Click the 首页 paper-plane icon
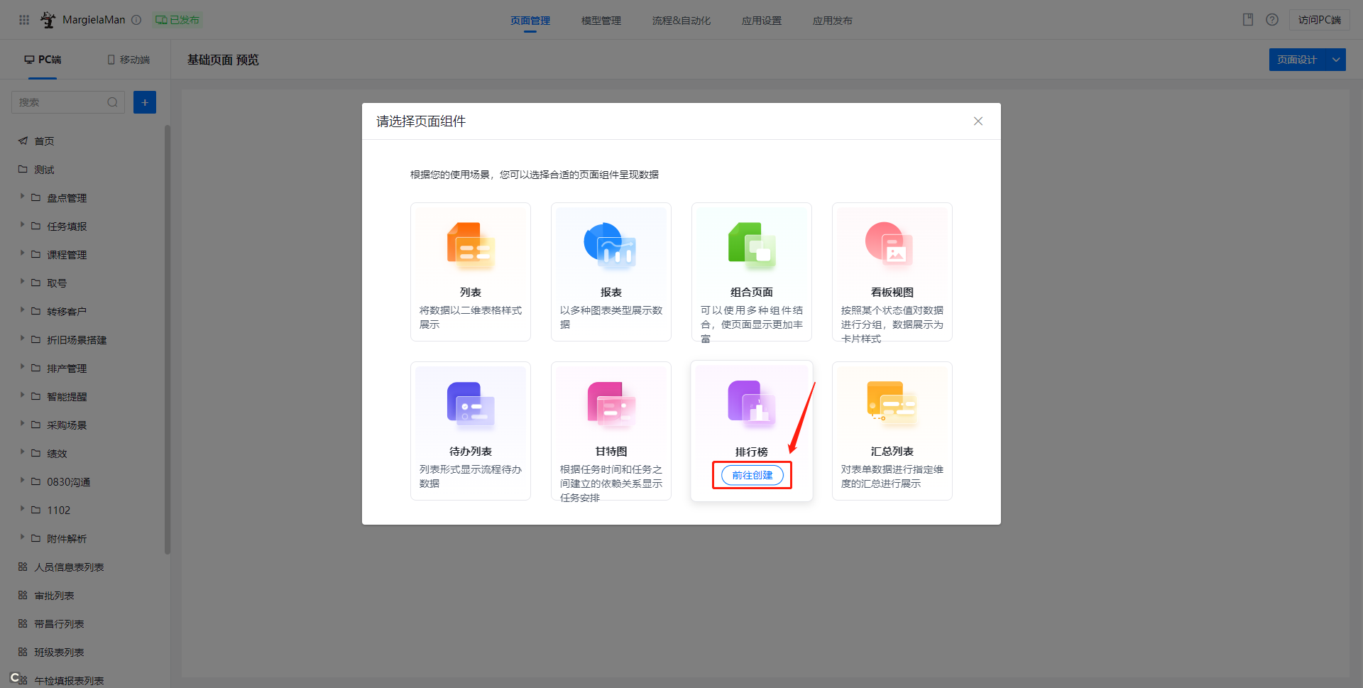This screenshot has height=688, width=1363. point(23,141)
